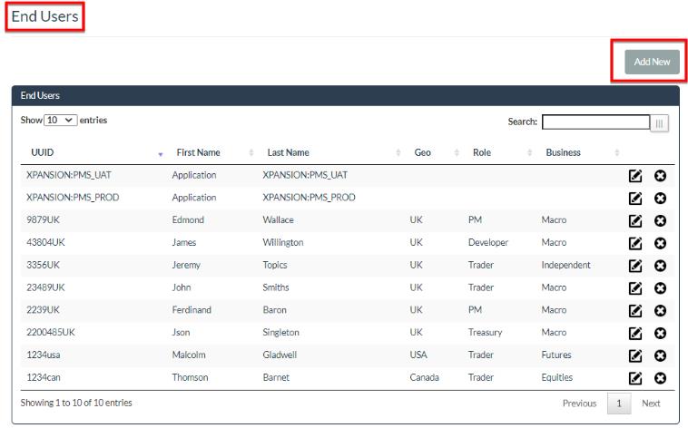The width and height of the screenshot is (688, 428).
Task: Edit the Json Singleton user row
Action: click(x=636, y=333)
